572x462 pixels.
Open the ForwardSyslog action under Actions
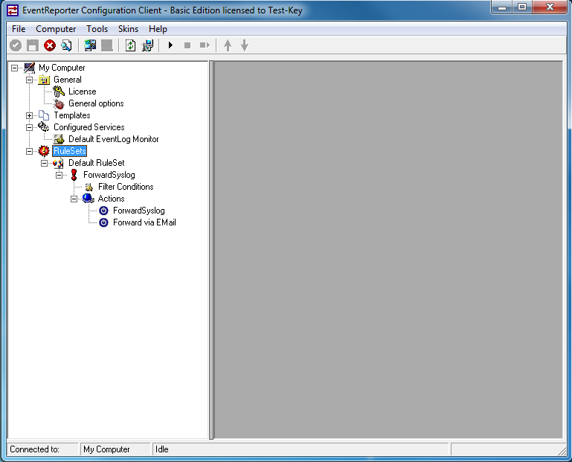[138, 211]
